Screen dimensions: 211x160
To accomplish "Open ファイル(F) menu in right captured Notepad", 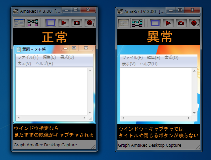I will pos(132,58).
